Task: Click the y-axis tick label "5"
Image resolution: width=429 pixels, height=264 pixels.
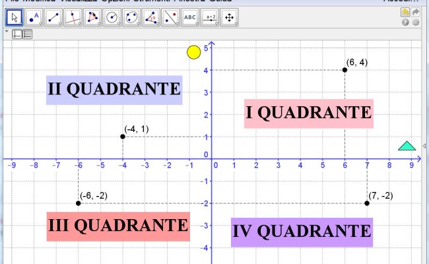Action: pyautogui.click(x=206, y=48)
